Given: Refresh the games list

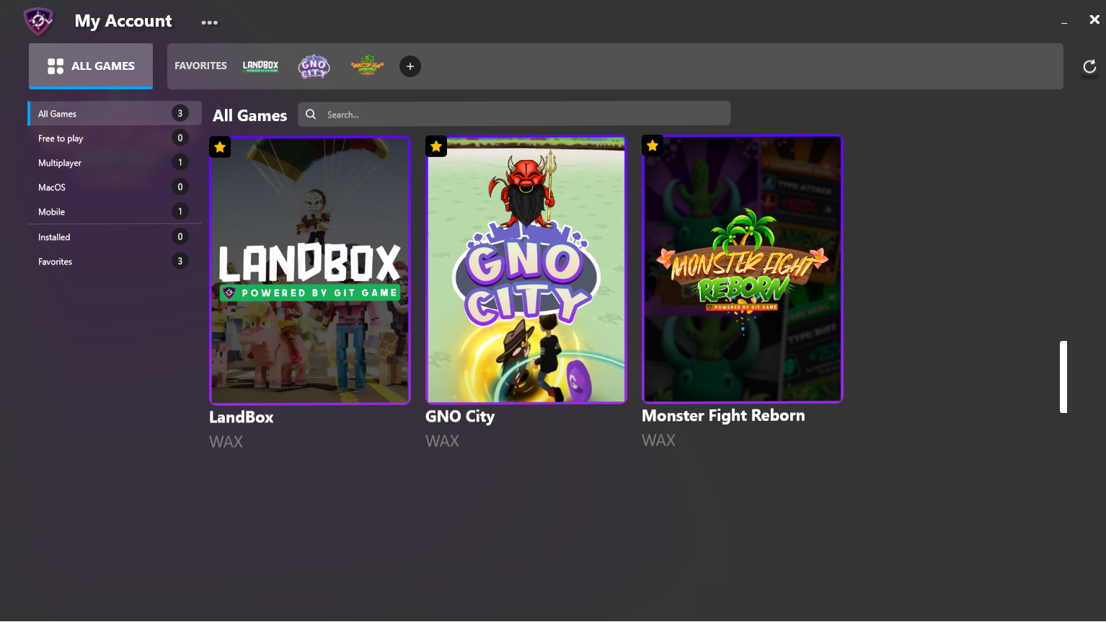Looking at the screenshot, I should pyautogui.click(x=1089, y=67).
